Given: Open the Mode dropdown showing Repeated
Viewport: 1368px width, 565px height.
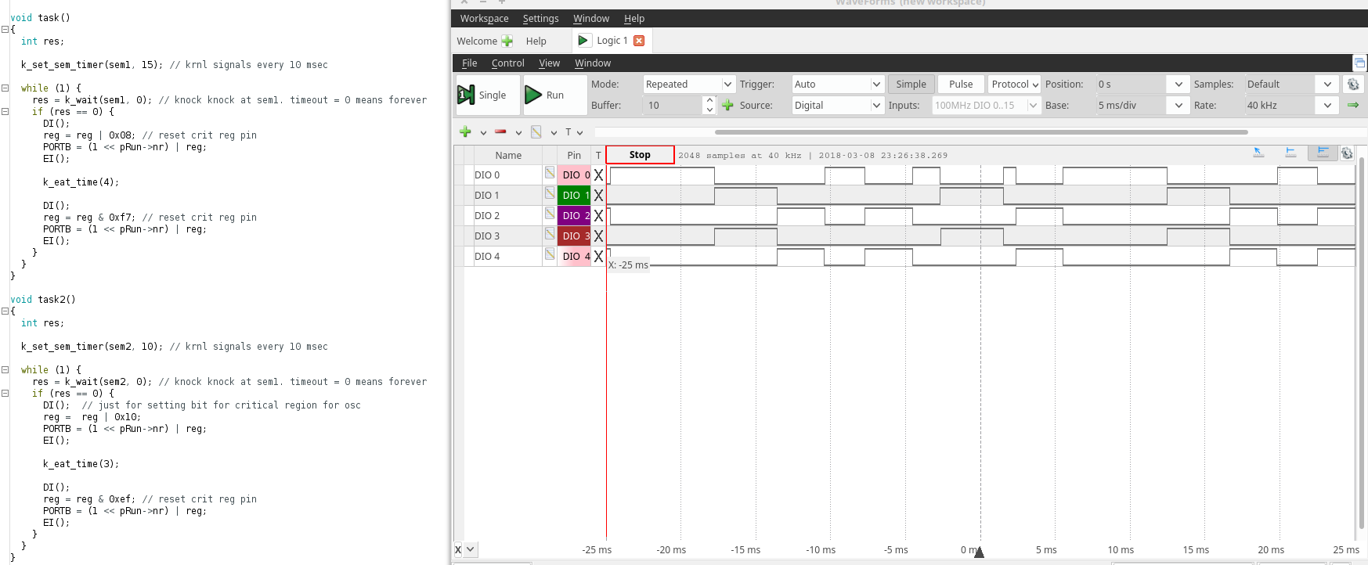Looking at the screenshot, I should click(x=688, y=84).
